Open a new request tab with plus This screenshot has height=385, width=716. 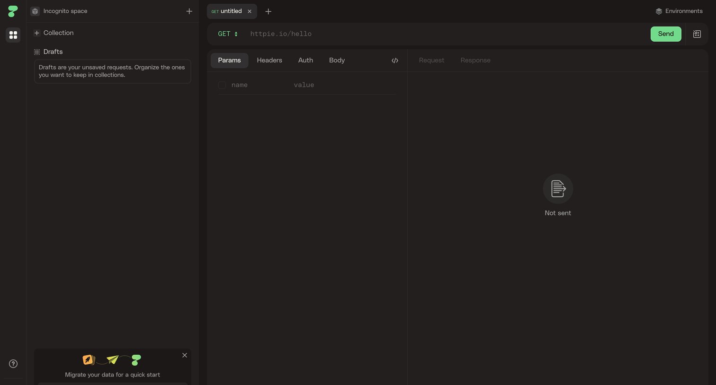(268, 11)
